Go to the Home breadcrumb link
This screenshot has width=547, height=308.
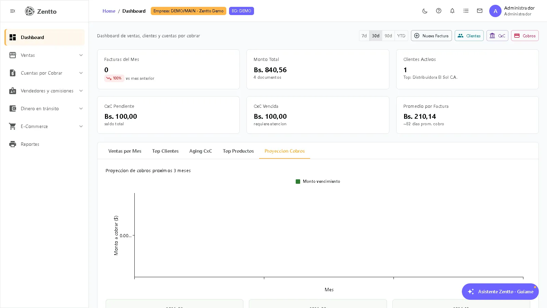(x=109, y=11)
